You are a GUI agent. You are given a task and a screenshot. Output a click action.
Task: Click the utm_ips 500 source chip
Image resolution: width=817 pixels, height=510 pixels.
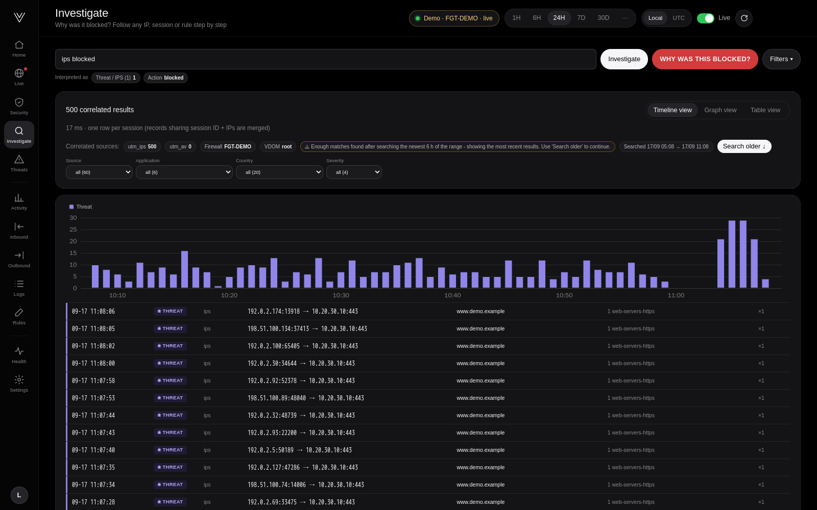[142, 146]
